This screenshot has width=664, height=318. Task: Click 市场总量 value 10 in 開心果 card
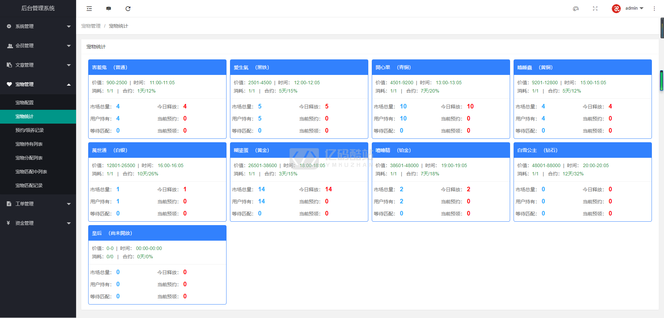click(403, 106)
